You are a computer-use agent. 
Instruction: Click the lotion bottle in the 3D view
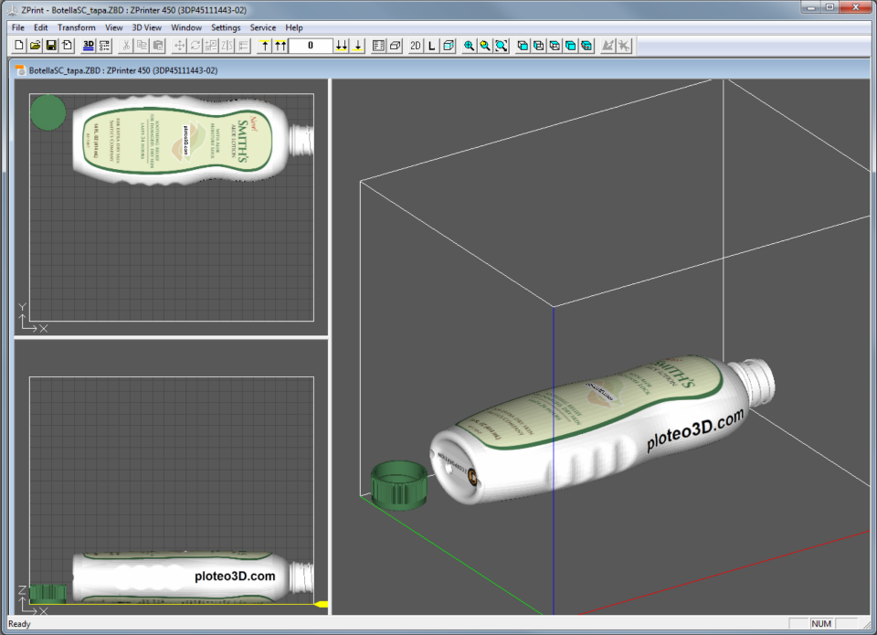pyautogui.click(x=601, y=428)
